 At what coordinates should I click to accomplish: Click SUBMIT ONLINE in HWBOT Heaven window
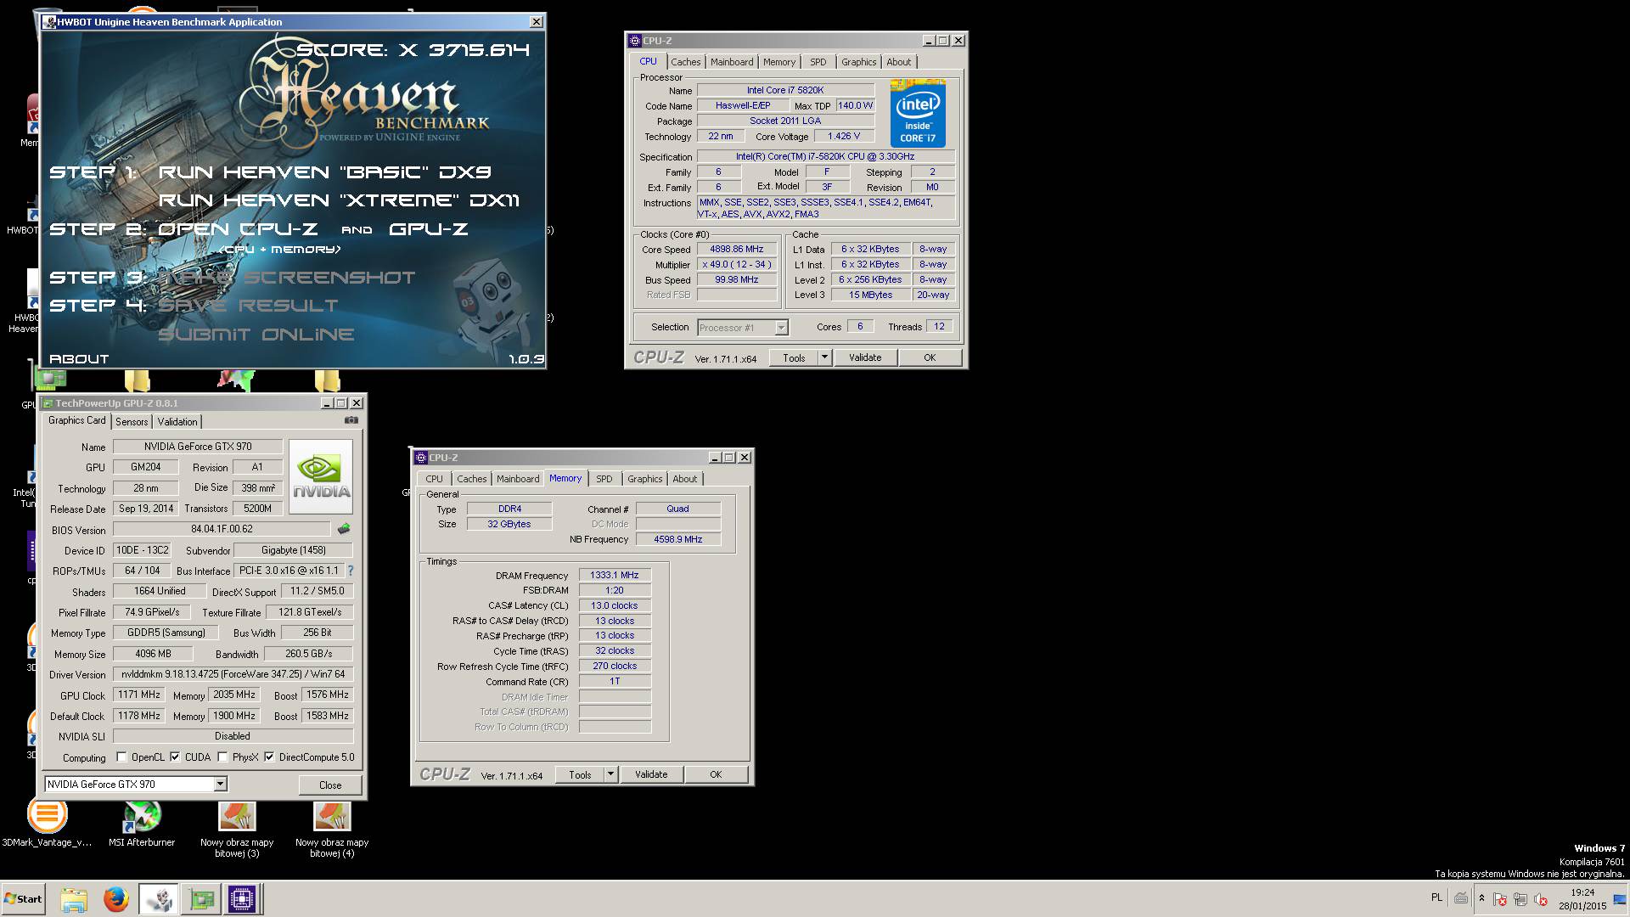pos(256,335)
